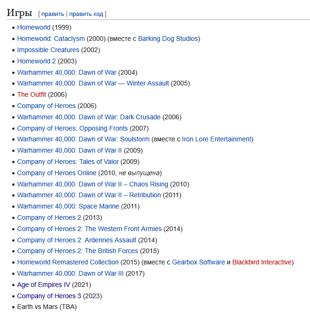The image size is (310, 317).
Task: Open Dawn of War II – Chaos Rising link
Action: (93, 185)
